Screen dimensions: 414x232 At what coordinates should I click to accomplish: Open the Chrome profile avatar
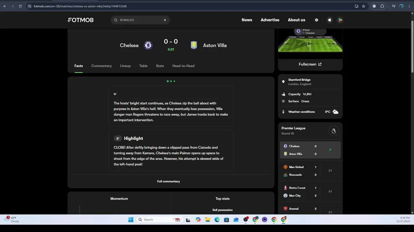click(401, 6)
